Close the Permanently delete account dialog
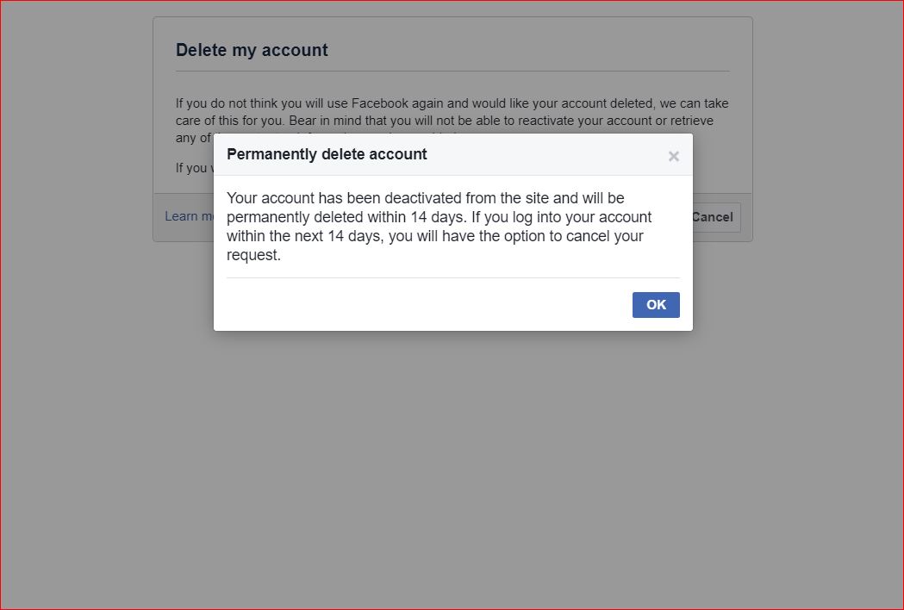 pos(673,156)
